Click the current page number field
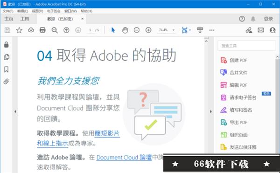This screenshot has width=280, height=173. (91, 30)
